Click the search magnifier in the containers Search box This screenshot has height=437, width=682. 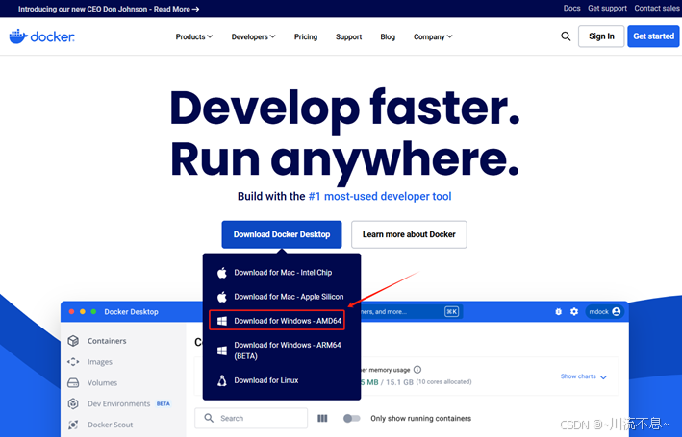(209, 418)
